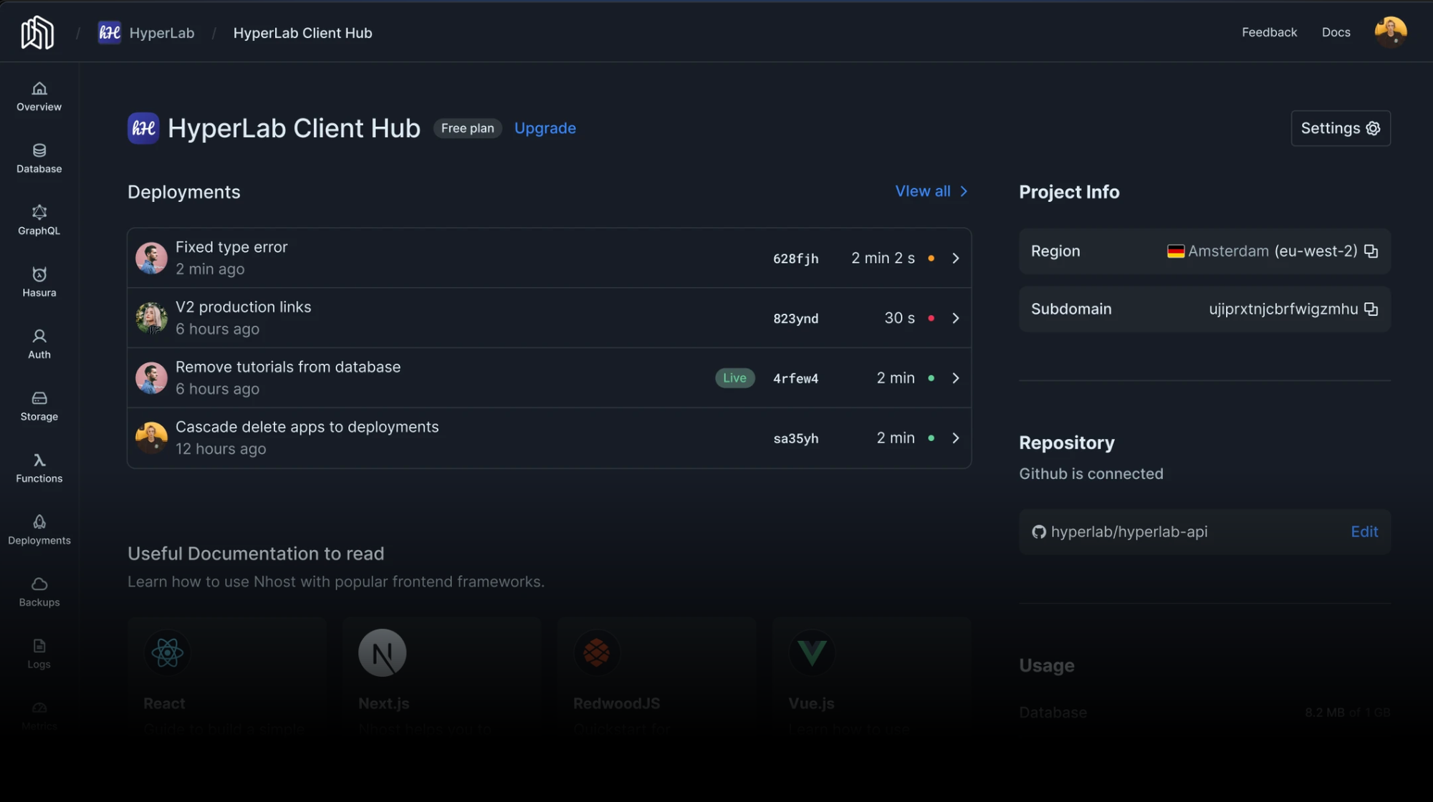
Task: Copy the Region value
Action: tap(1371, 251)
